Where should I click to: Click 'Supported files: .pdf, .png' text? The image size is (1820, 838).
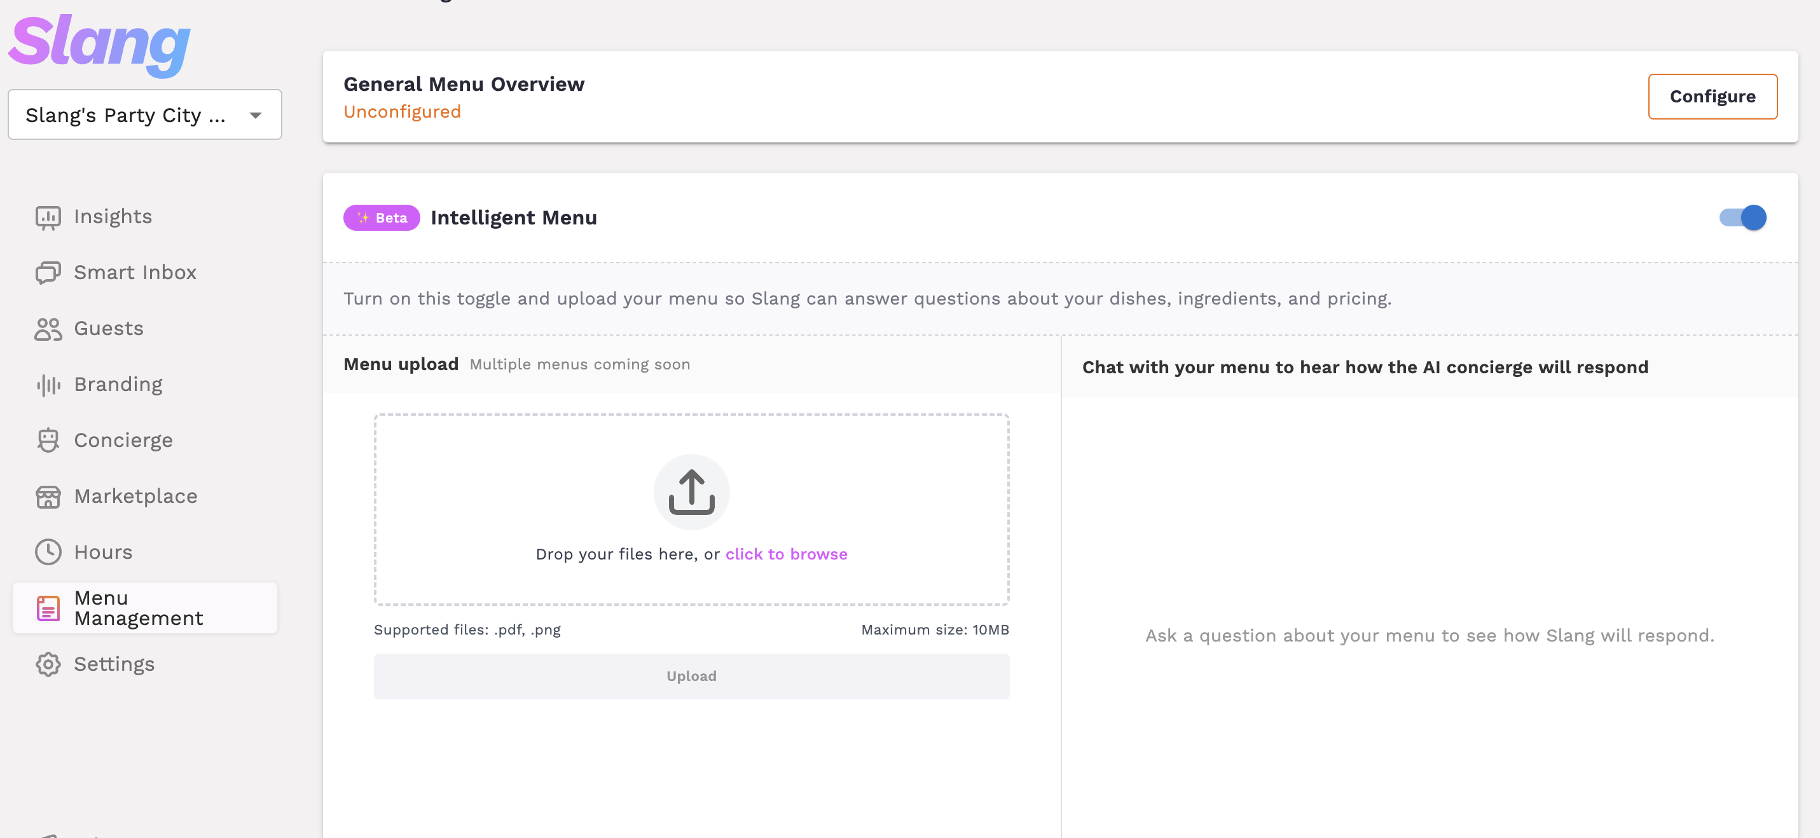click(x=467, y=629)
